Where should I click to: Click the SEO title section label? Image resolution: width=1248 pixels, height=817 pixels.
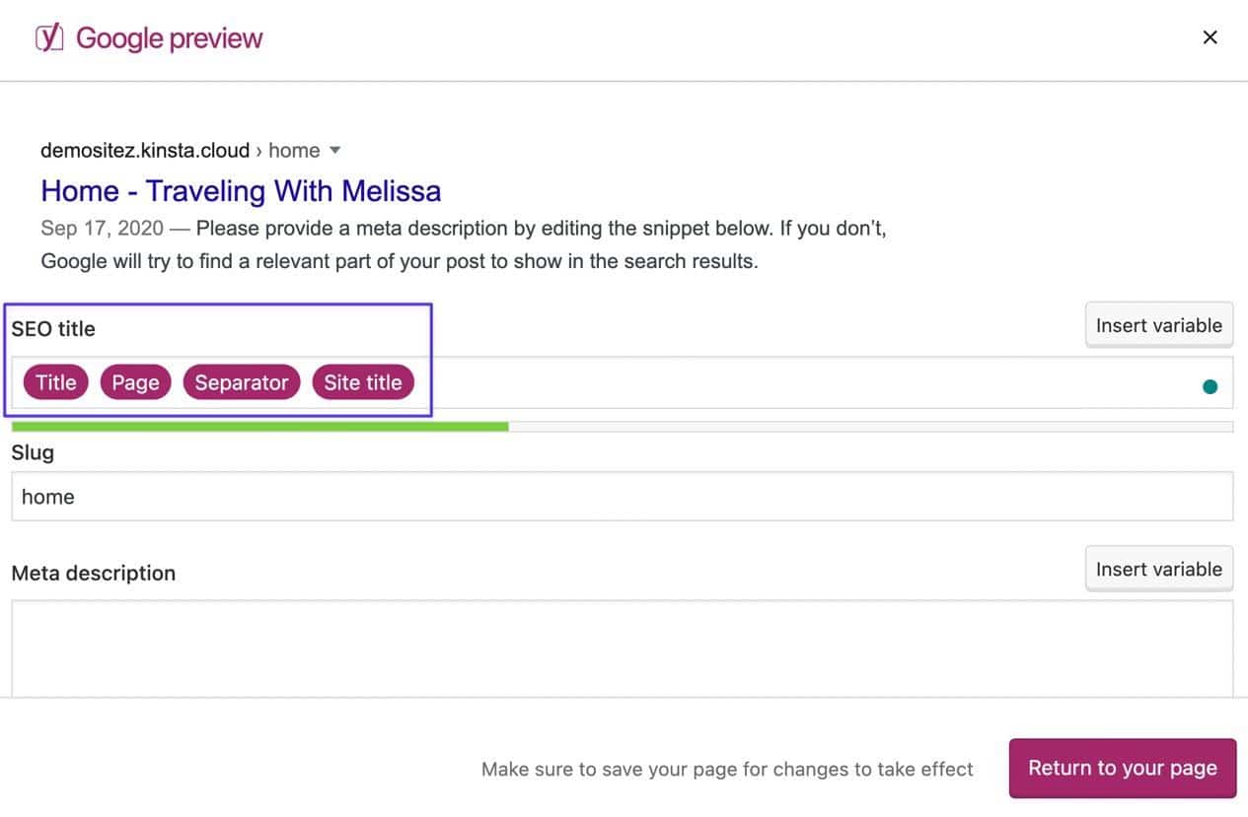pyautogui.click(x=52, y=328)
